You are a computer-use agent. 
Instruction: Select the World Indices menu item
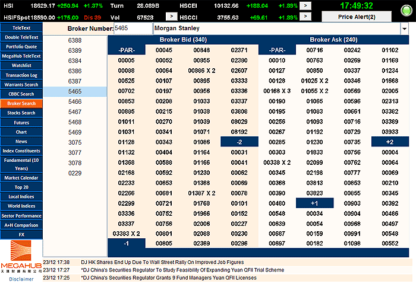(x=21, y=206)
